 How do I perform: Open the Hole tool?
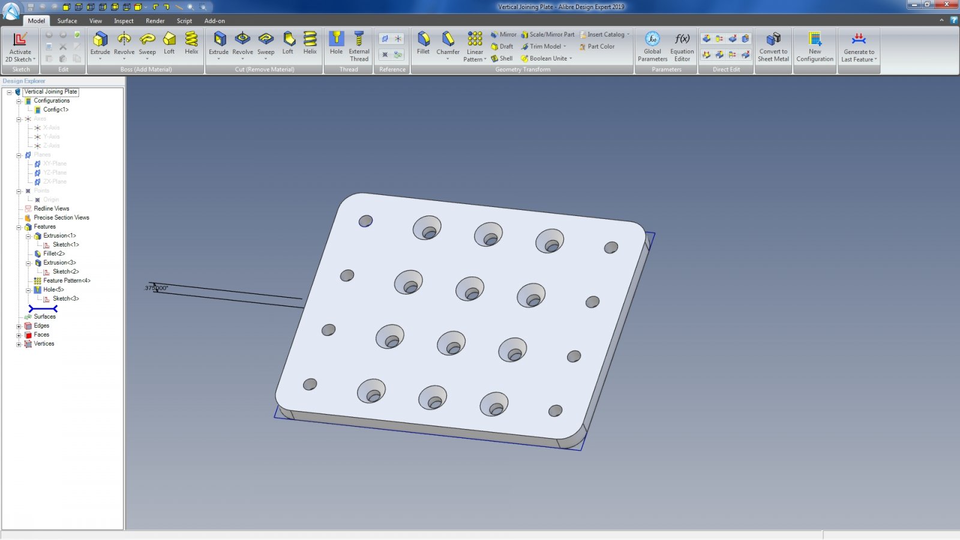(336, 40)
